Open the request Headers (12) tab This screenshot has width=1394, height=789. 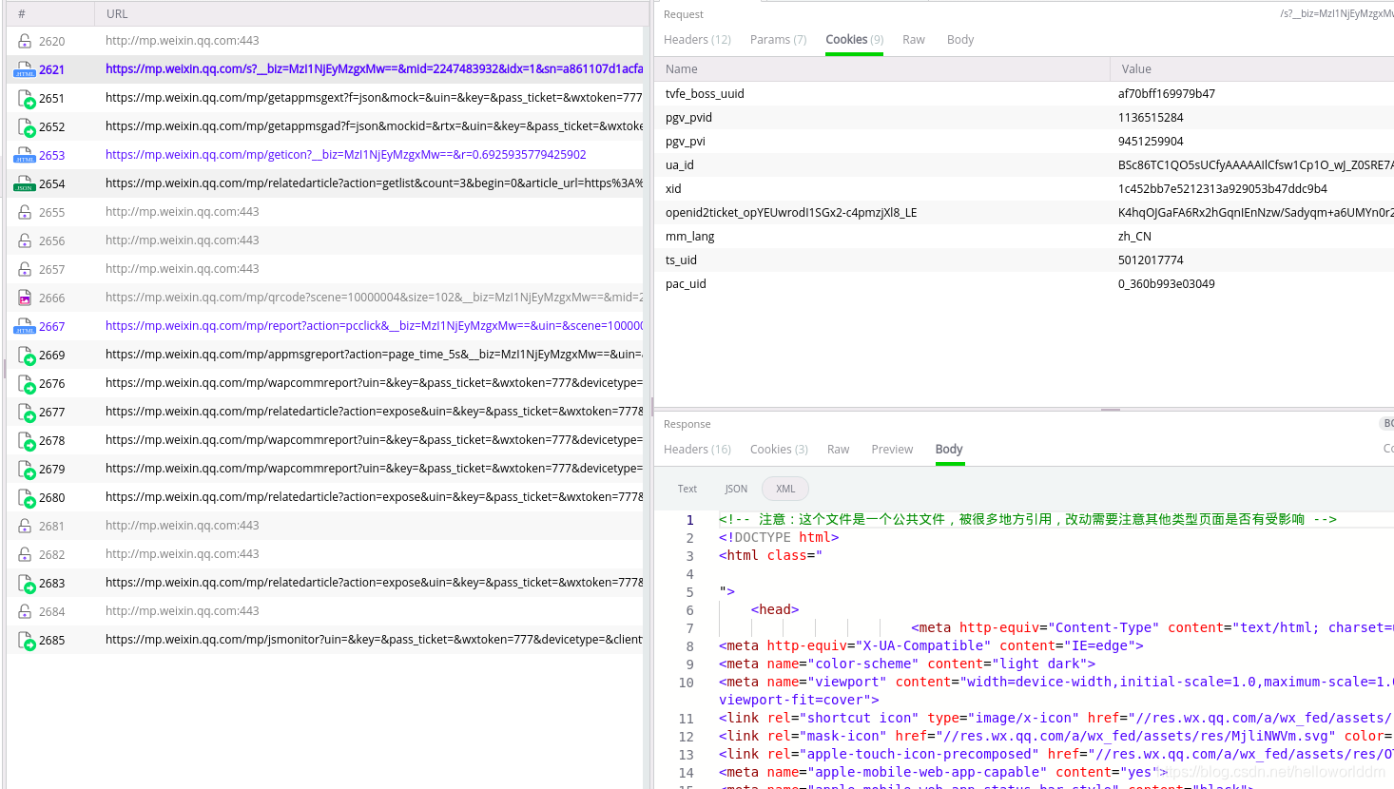[x=697, y=40]
